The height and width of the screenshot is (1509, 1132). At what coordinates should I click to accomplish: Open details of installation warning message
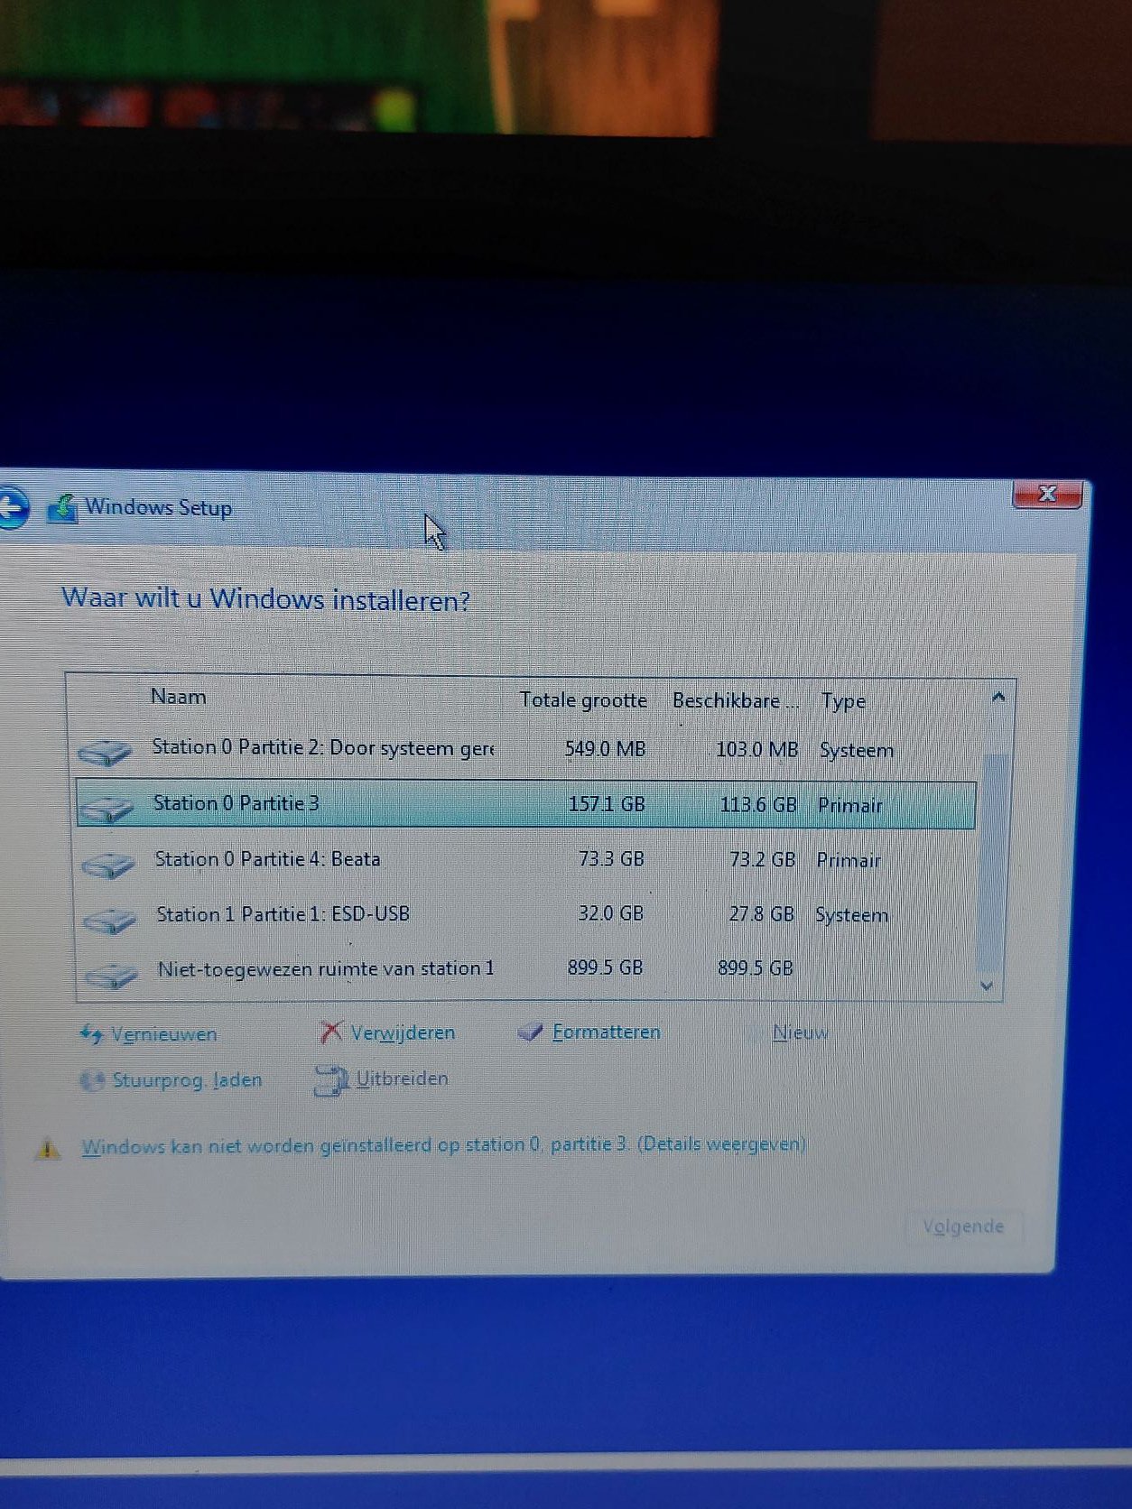(x=443, y=1145)
